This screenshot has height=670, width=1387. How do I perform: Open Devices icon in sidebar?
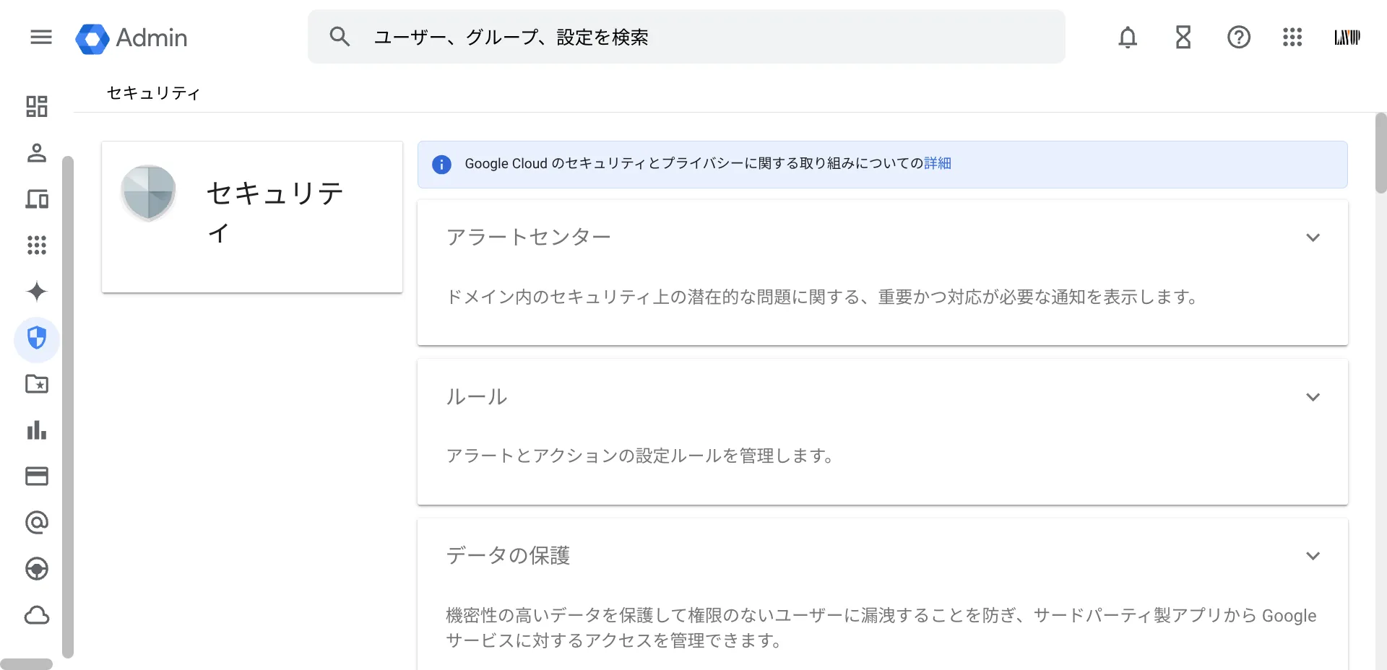[x=37, y=199]
